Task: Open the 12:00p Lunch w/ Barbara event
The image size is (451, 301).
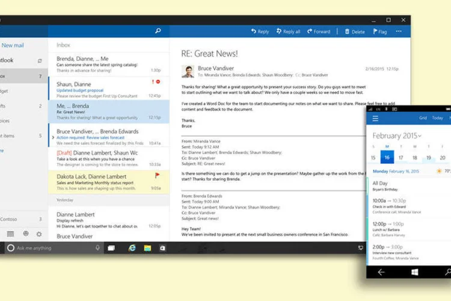Action: pos(408,229)
